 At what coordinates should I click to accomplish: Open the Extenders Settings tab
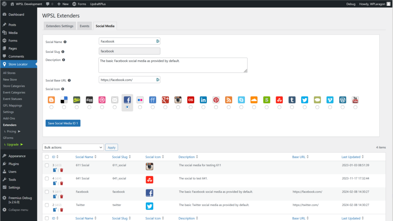coord(59,26)
